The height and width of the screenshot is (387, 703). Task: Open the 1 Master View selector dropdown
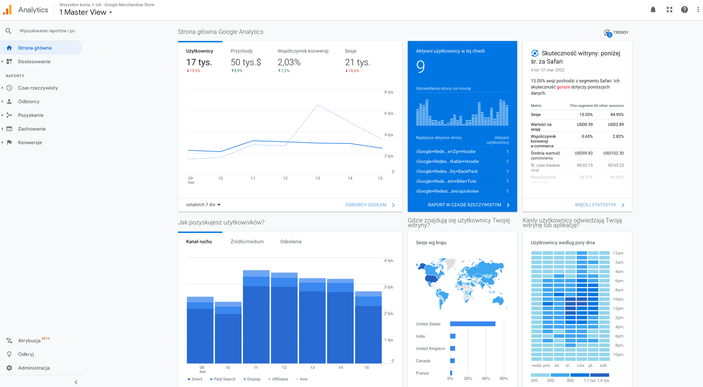pos(86,12)
